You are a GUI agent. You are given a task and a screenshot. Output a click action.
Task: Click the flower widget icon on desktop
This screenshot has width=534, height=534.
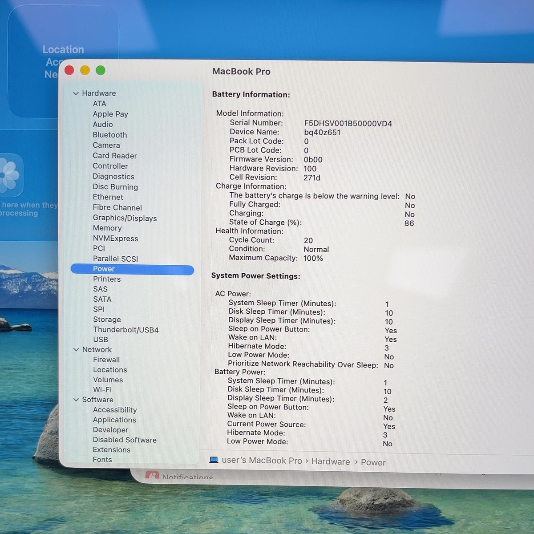coord(10,175)
